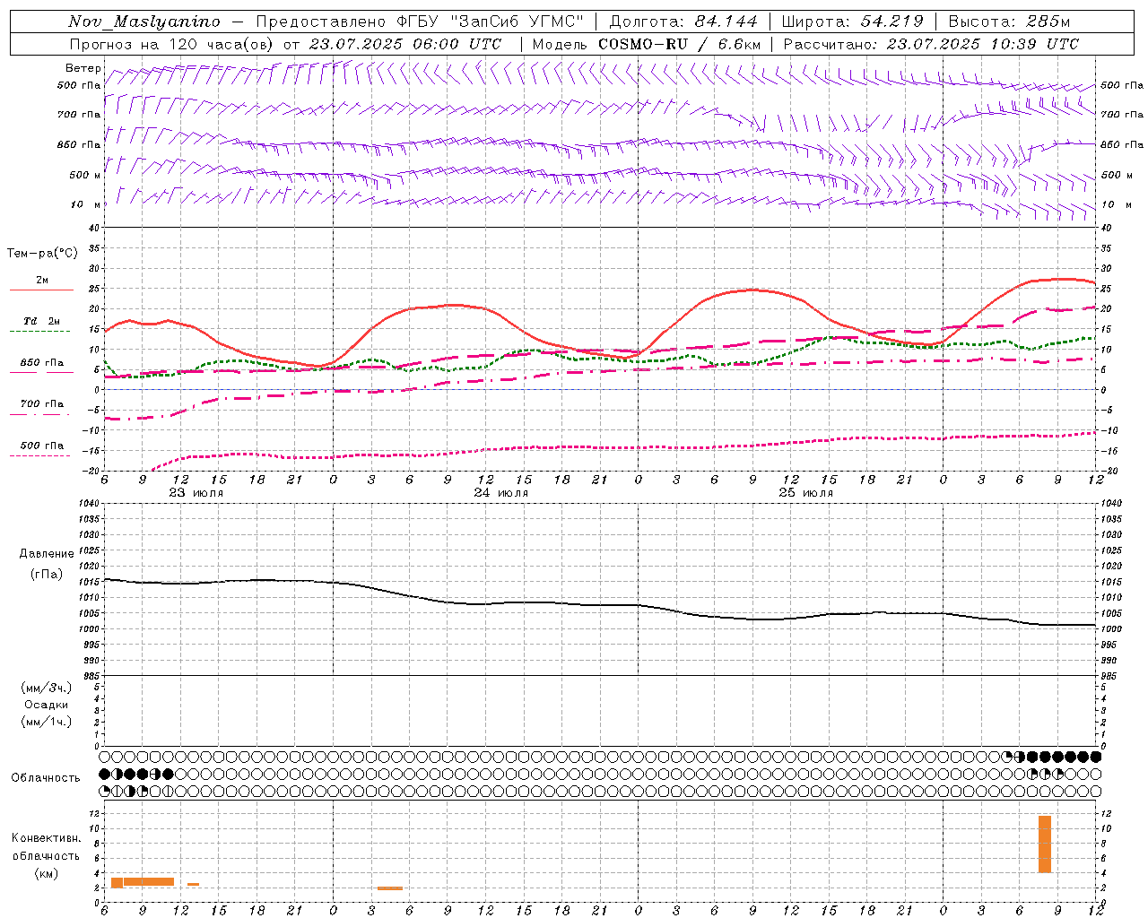Image resolution: width=1148 pixels, height=918 pixels.
Task: Click the Облачность cloudiness label
Action: (x=46, y=778)
